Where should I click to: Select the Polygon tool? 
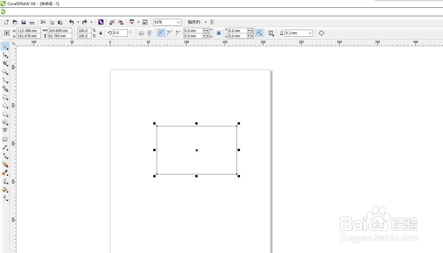[5, 114]
